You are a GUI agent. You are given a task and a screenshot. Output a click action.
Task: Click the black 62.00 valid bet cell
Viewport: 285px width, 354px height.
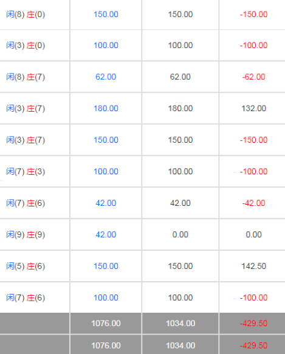[x=180, y=77]
